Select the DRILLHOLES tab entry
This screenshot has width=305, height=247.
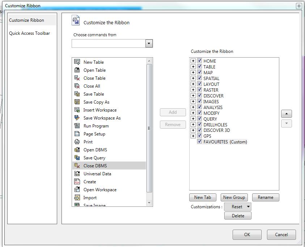coord(215,125)
